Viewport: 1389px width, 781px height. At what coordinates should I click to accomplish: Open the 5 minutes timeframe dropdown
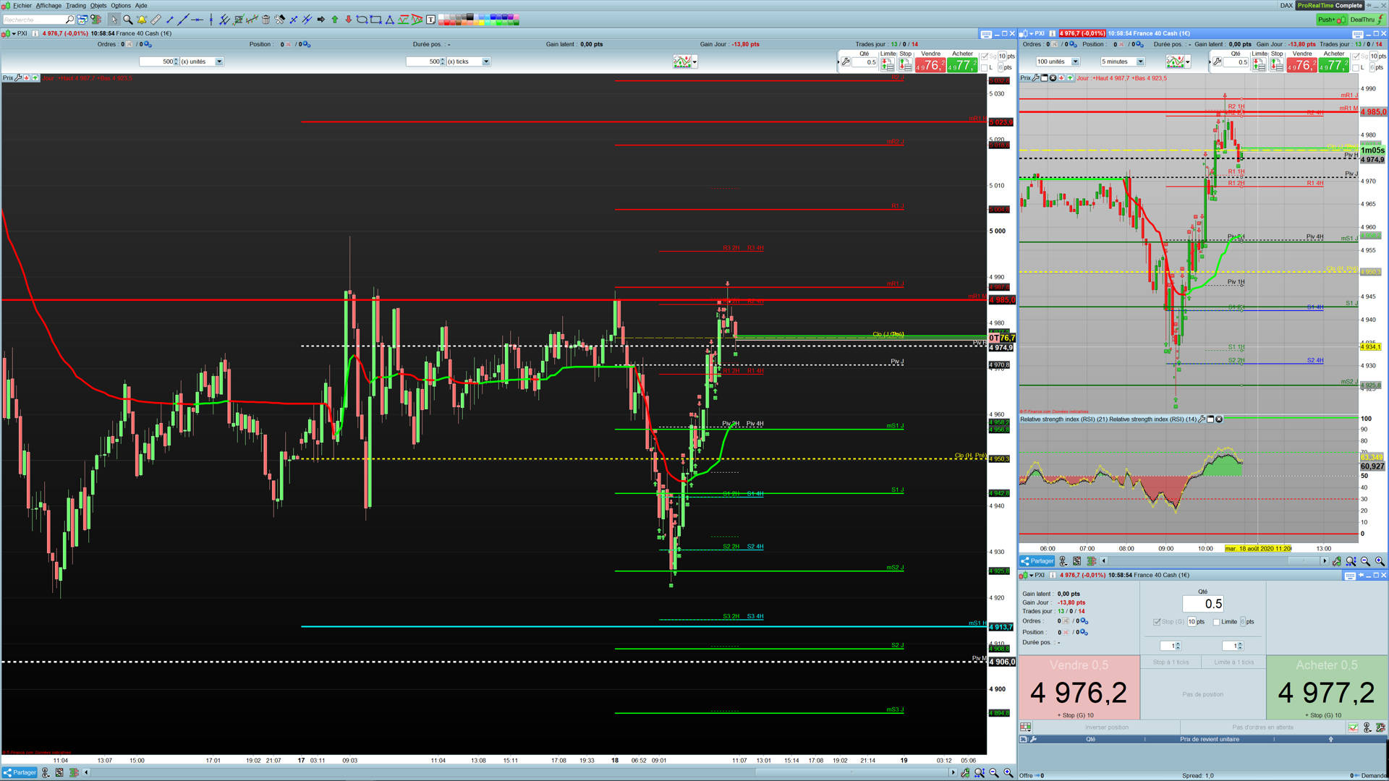(1140, 61)
